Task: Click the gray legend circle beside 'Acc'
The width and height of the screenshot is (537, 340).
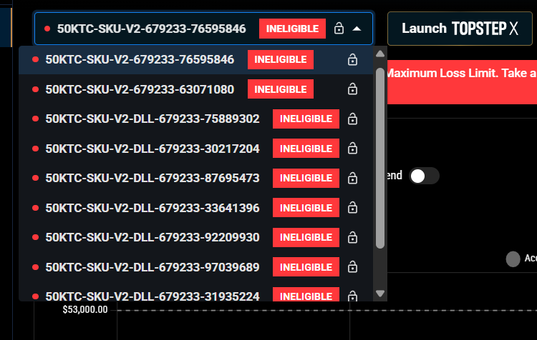Action: tap(513, 259)
